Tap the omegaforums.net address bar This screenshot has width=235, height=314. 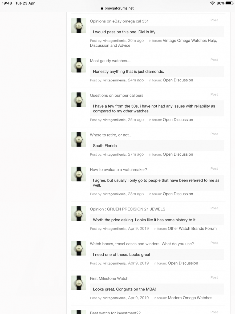117,8
